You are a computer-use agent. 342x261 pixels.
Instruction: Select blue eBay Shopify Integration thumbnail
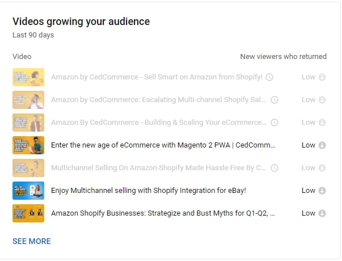(28, 191)
